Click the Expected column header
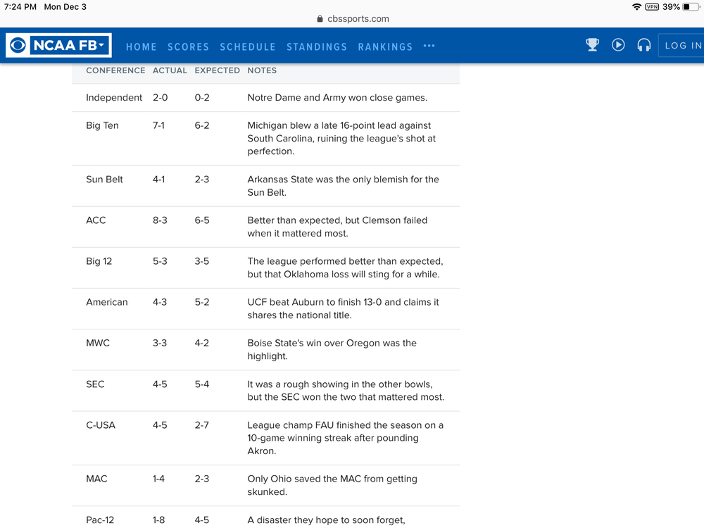 click(217, 70)
